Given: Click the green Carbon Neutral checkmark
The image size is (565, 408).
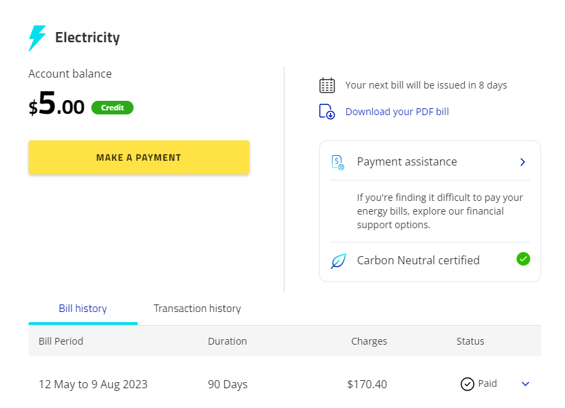Looking at the screenshot, I should click(523, 259).
